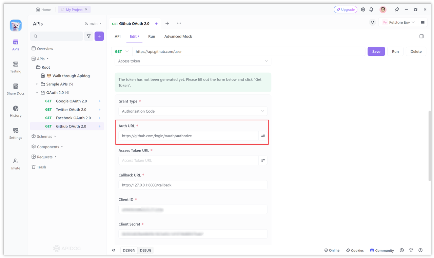Viewport: 434px width, 258px height.
Task: Click the Client ID input field
Action: pos(193,210)
